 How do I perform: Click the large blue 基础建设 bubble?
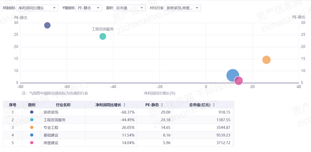pos(232,75)
